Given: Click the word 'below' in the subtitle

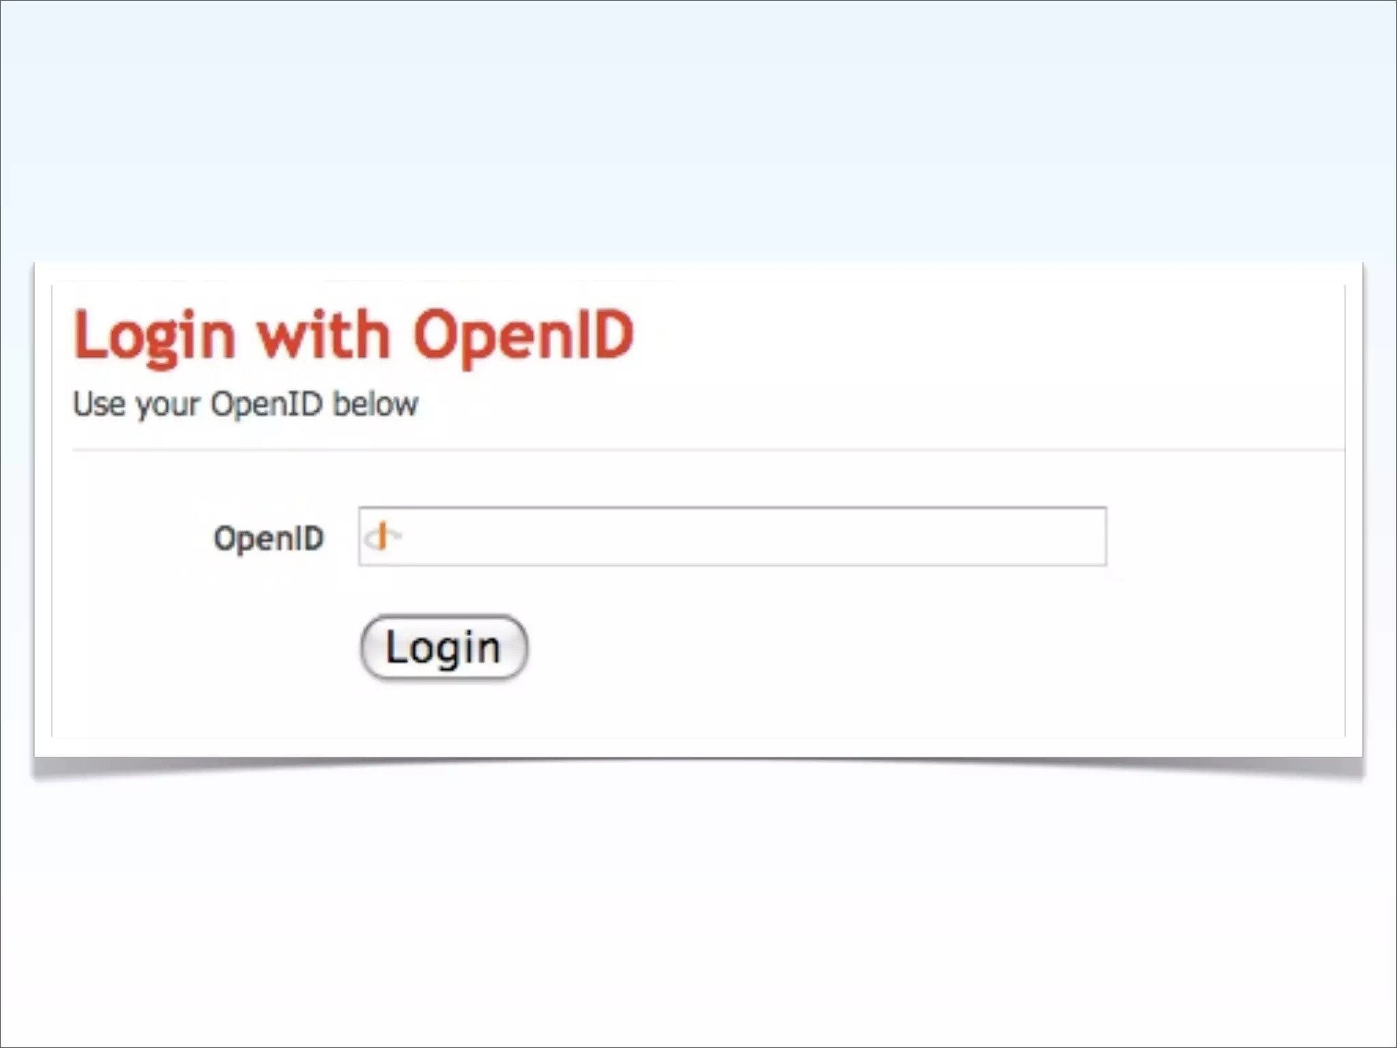Looking at the screenshot, I should click(x=375, y=404).
